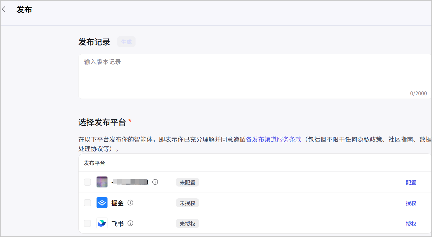This screenshot has width=432, height=237.
Task: Click the platform avatar in the 未配置 row
Action: coord(102,182)
